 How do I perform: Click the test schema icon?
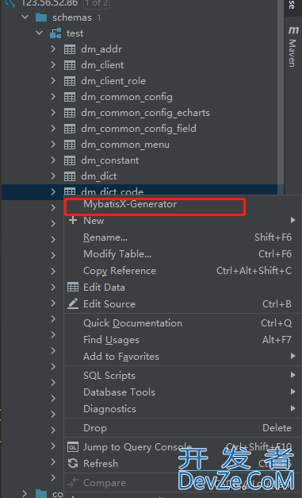(x=55, y=33)
